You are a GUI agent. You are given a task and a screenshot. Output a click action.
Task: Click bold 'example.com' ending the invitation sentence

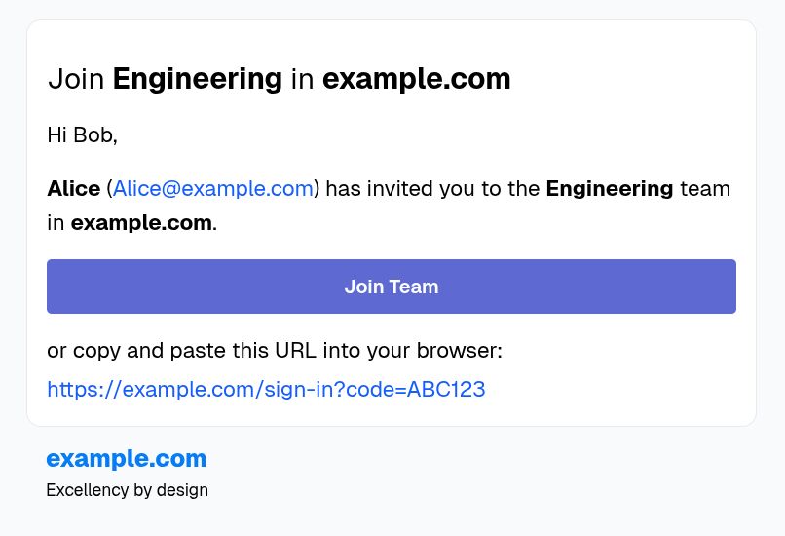[x=141, y=223]
